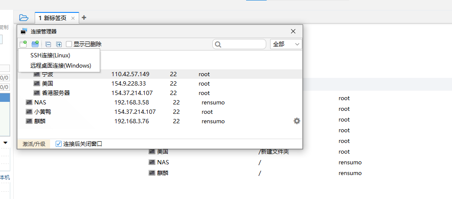Image resolution: width=452 pixels, height=199 pixels.
Task: Click the 激活/升级 button
Action: (x=34, y=144)
